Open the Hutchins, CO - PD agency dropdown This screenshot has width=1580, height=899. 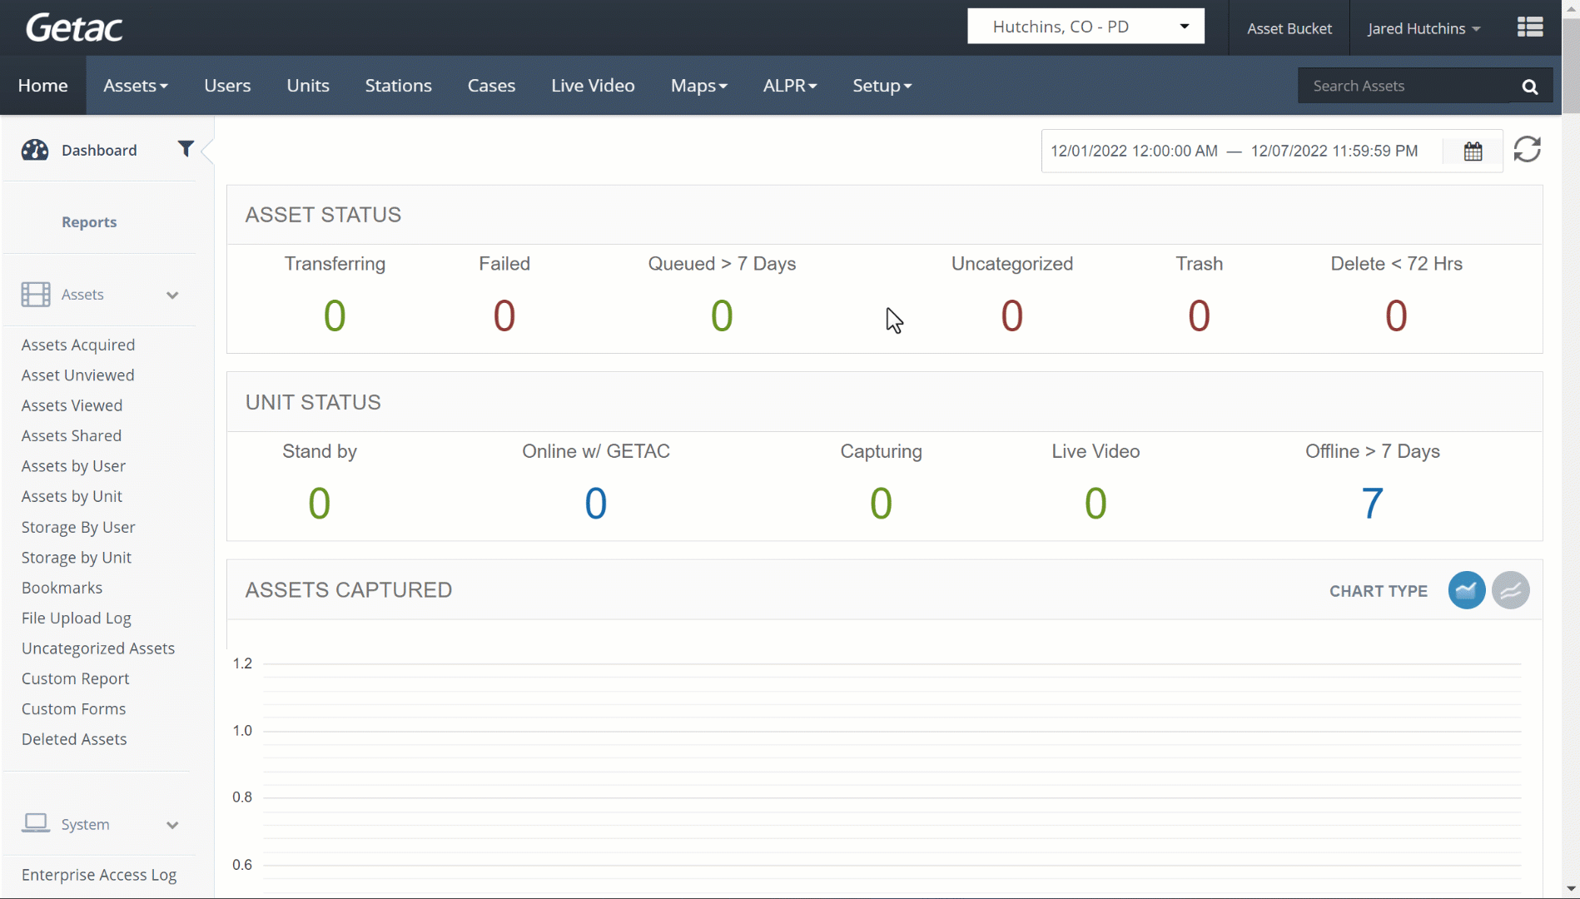point(1086,27)
